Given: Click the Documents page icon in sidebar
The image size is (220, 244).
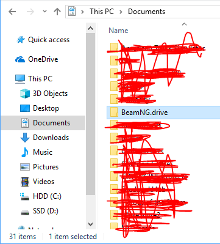Looking at the screenshot, I should point(25,123).
